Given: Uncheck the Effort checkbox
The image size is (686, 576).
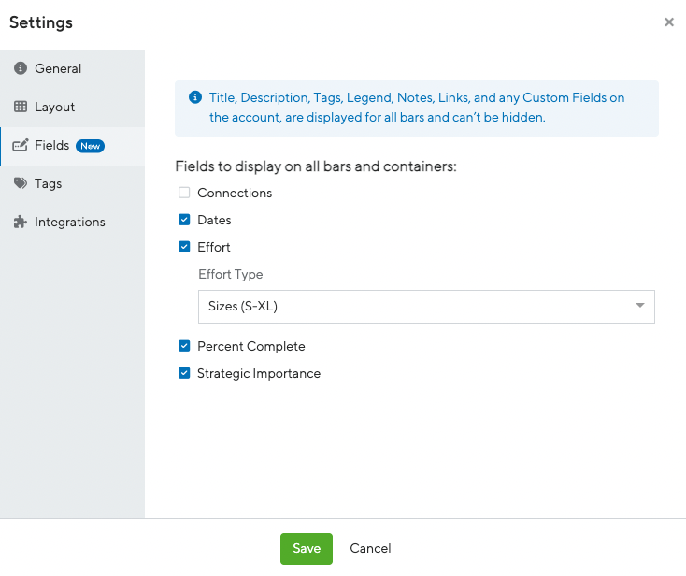Looking at the screenshot, I should pos(184,247).
